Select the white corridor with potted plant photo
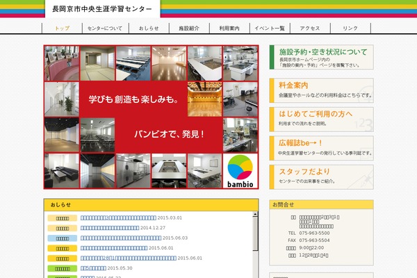This screenshot has height=278, width=417. coord(62,99)
